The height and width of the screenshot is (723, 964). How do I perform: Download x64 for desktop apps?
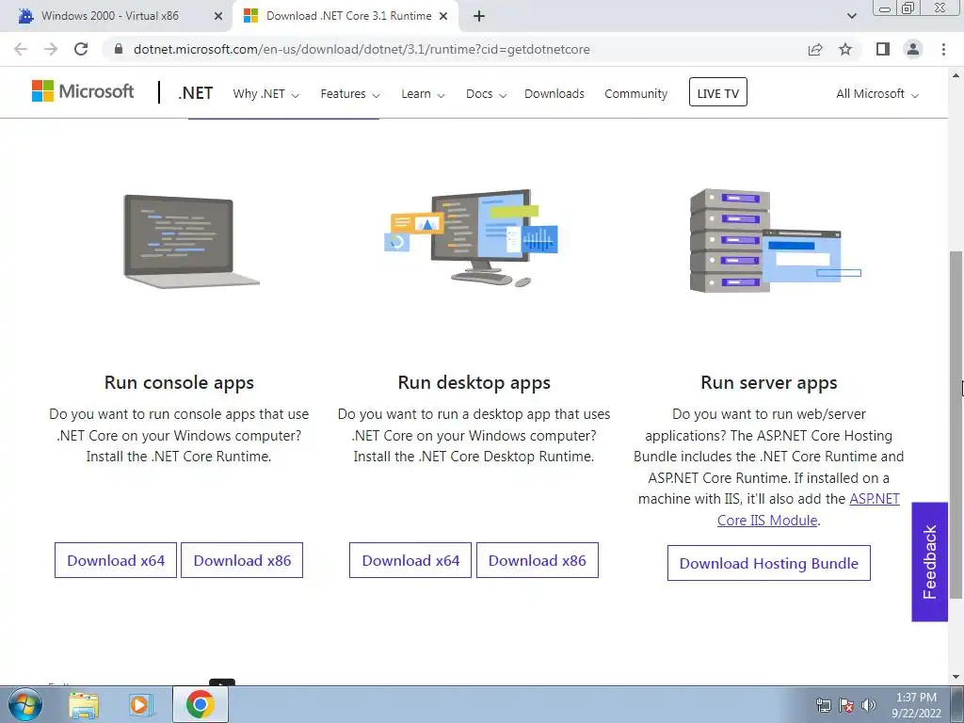[410, 560]
